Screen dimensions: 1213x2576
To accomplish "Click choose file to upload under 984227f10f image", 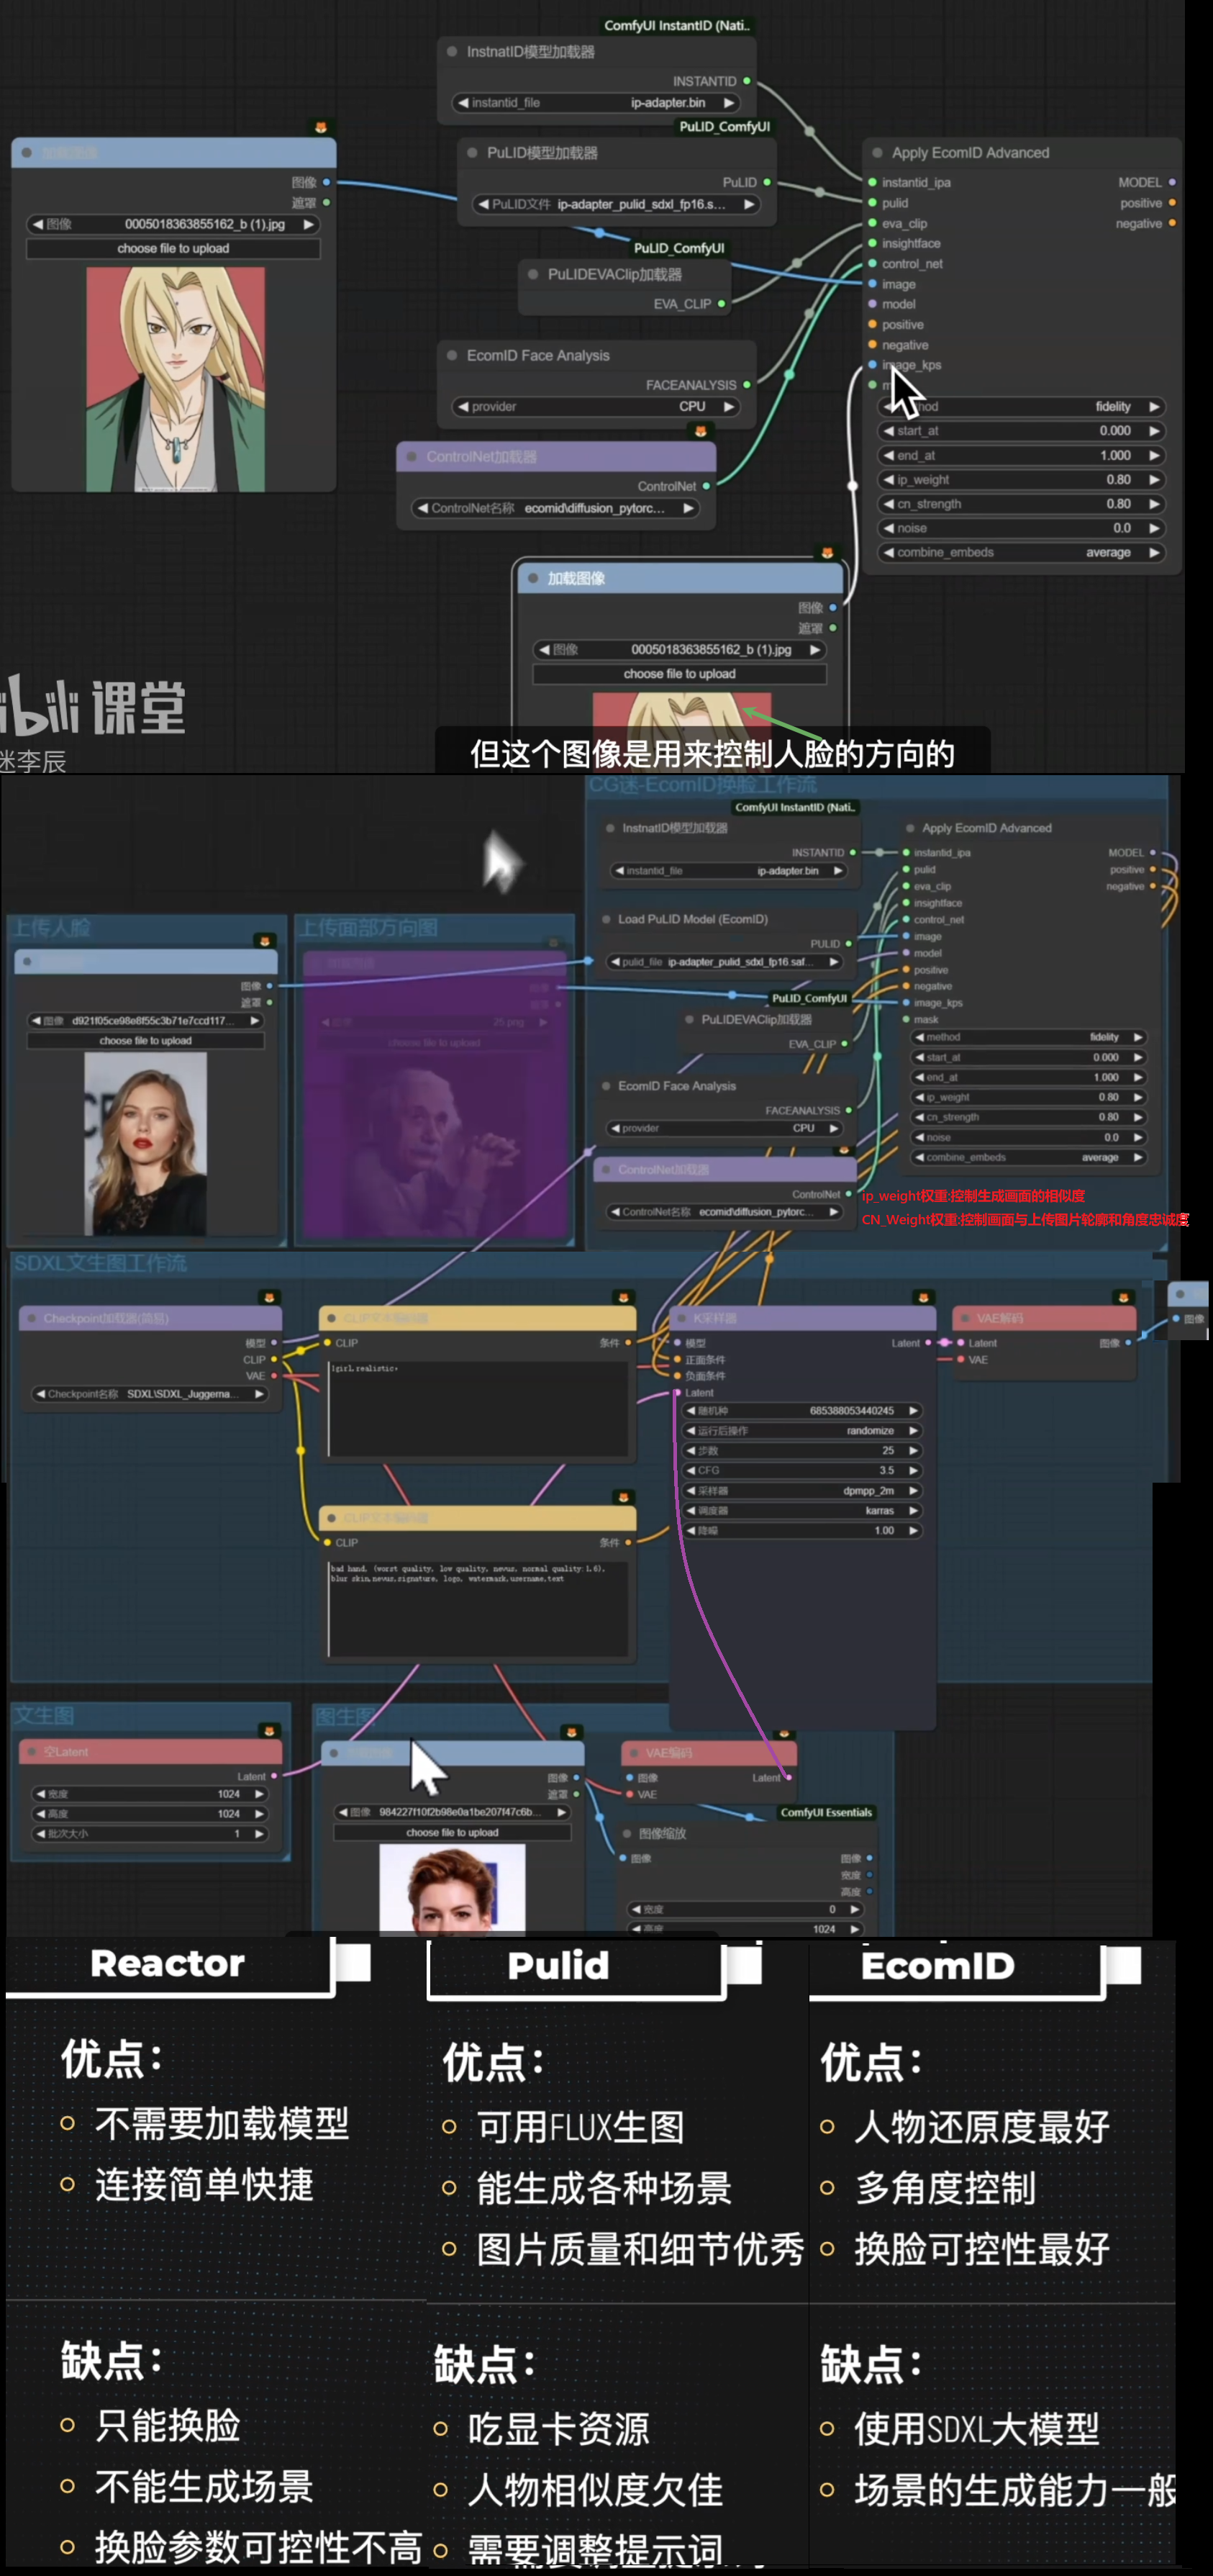I will (x=452, y=1832).
